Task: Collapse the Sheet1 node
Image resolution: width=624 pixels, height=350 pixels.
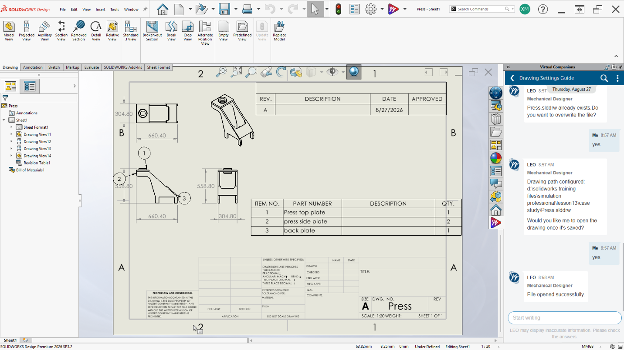Action: [4, 120]
